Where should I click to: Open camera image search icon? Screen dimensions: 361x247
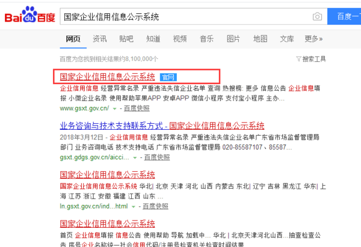[x=316, y=16]
